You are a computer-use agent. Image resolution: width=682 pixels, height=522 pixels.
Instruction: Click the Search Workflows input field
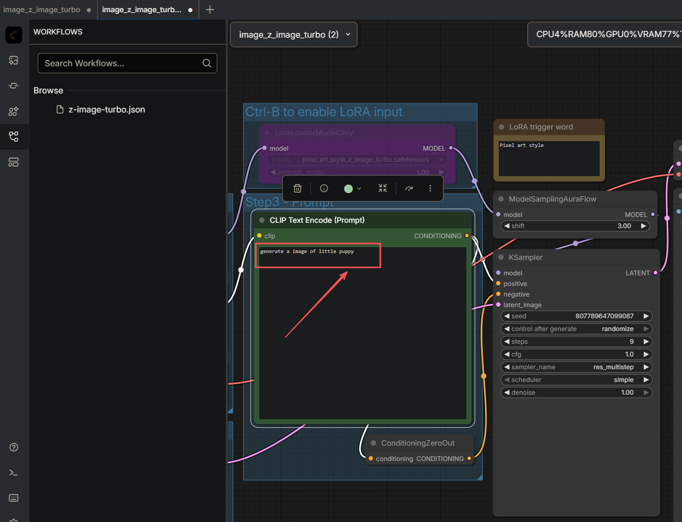pyautogui.click(x=127, y=63)
